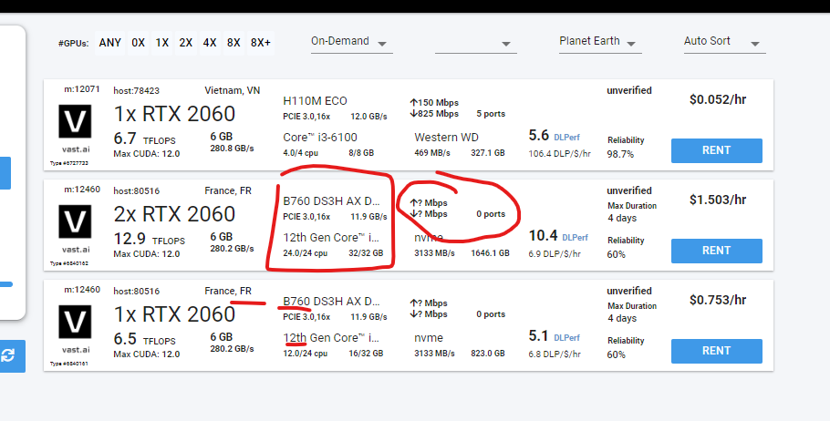Select the 0X GPU count filter
This screenshot has height=421, width=830.
pos(139,43)
